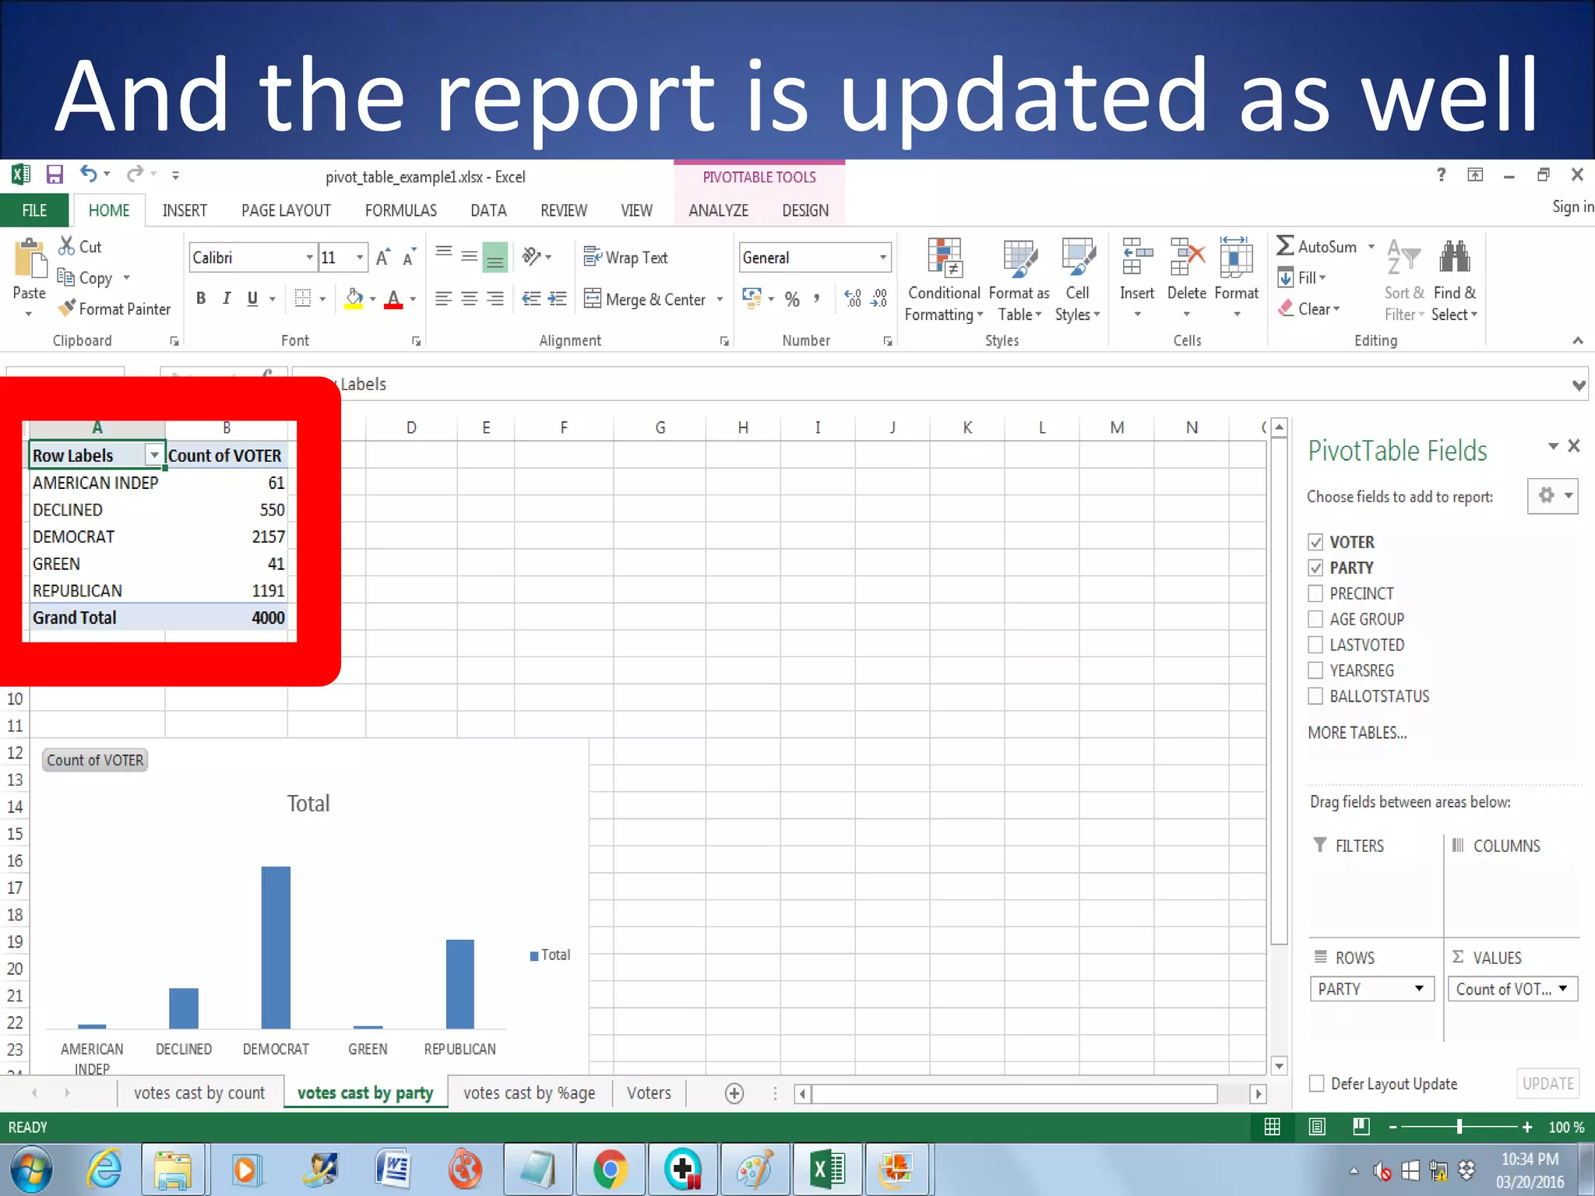1595x1196 pixels.
Task: Click the Undo arrow icon
Action: [88, 174]
